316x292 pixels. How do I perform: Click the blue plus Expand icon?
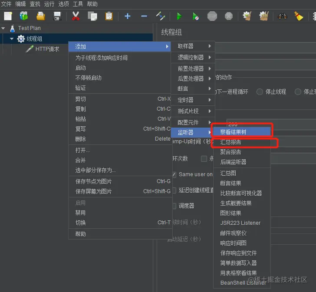[x=127, y=16]
